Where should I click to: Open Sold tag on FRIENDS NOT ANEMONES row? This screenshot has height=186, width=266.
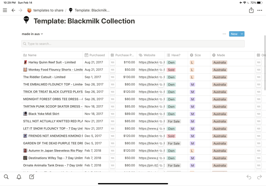click(171, 136)
